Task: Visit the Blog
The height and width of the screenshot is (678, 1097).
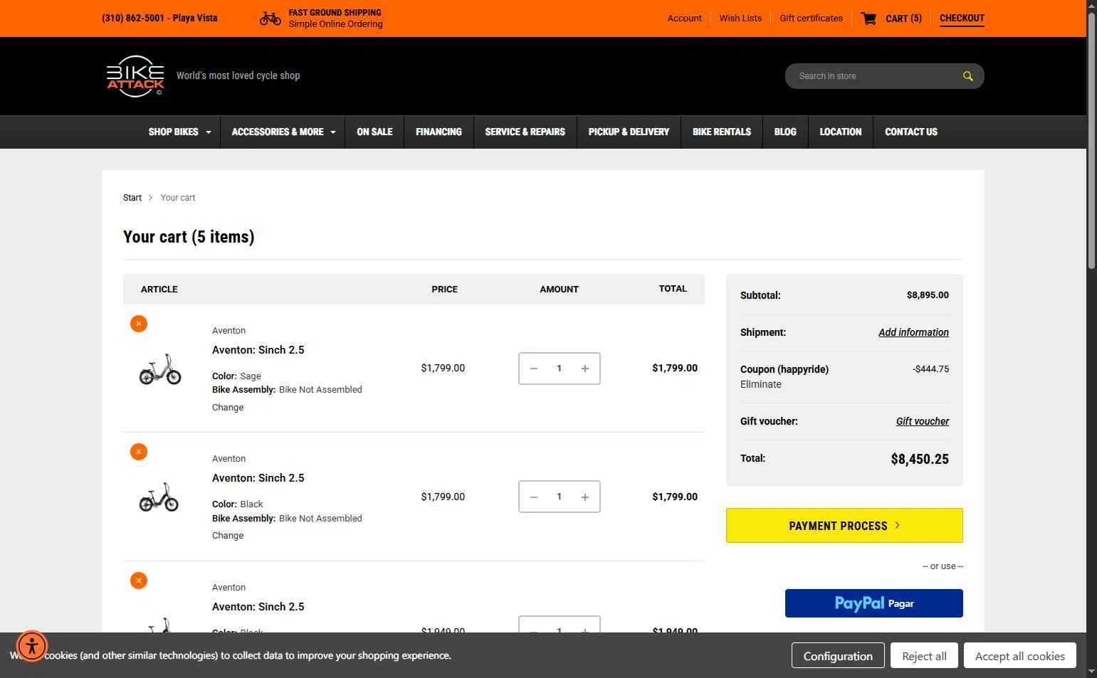Action: tap(785, 132)
